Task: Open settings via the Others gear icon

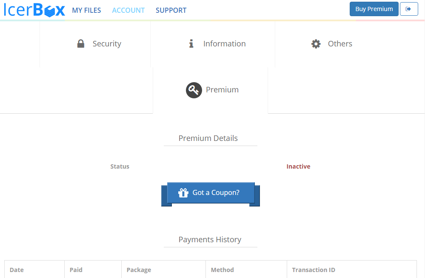Action: pyautogui.click(x=316, y=43)
